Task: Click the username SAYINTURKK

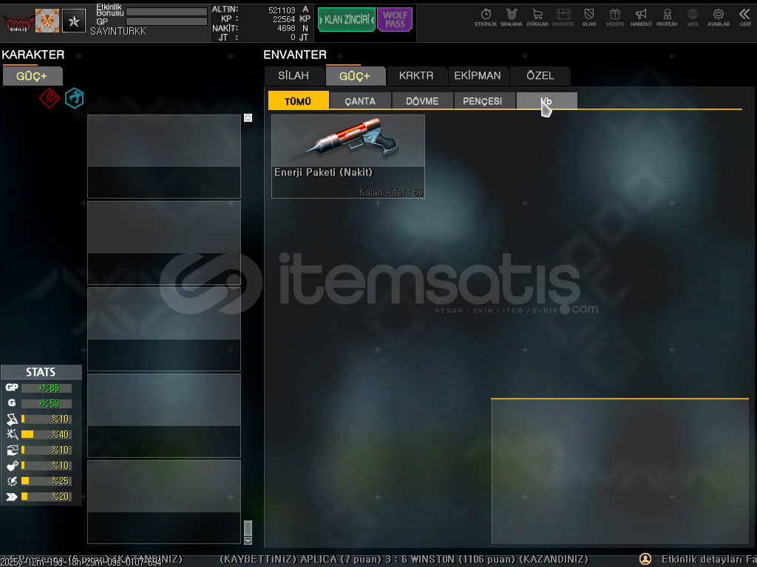Action: (x=119, y=31)
